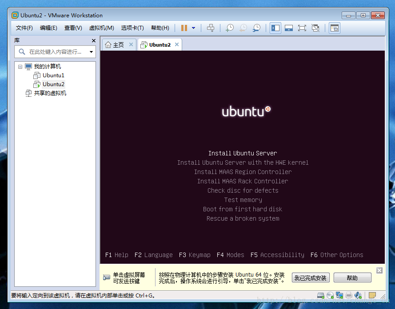Click the 帮助 button in install bar

pyautogui.click(x=352, y=278)
